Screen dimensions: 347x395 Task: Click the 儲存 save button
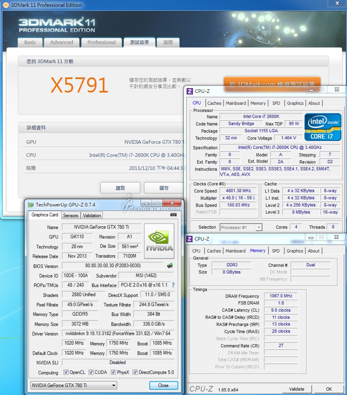click(x=164, y=188)
